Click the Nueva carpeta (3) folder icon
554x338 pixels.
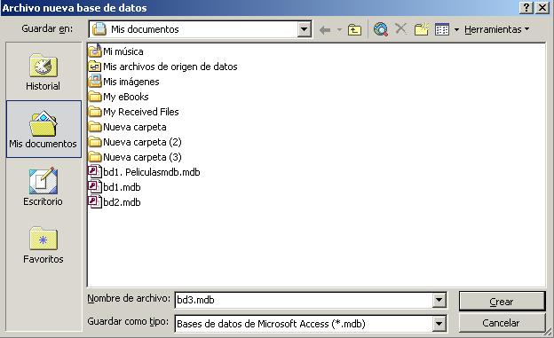(95, 157)
